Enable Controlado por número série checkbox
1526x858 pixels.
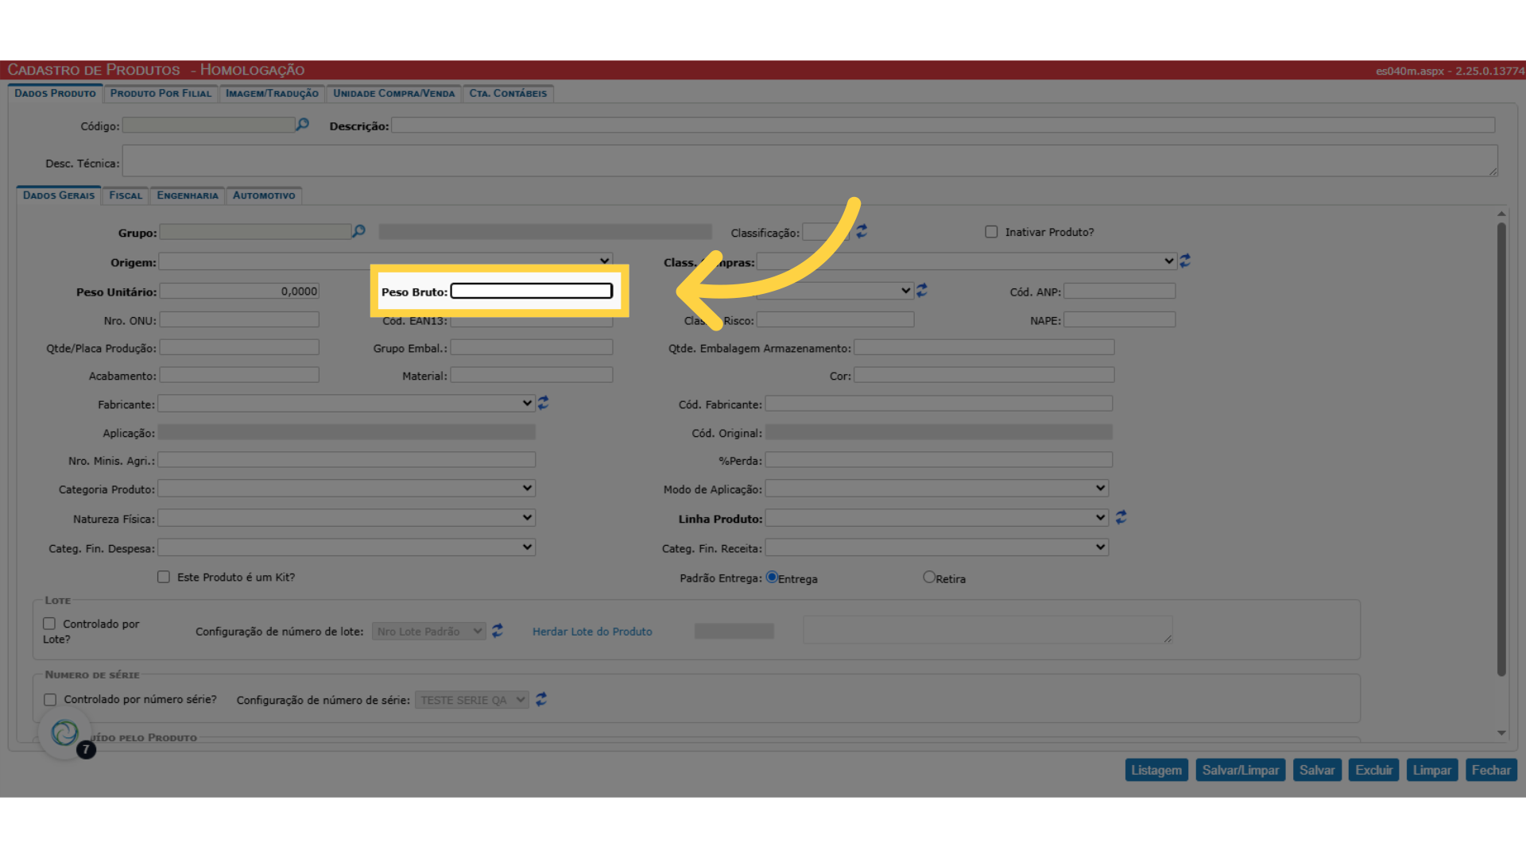coord(50,700)
